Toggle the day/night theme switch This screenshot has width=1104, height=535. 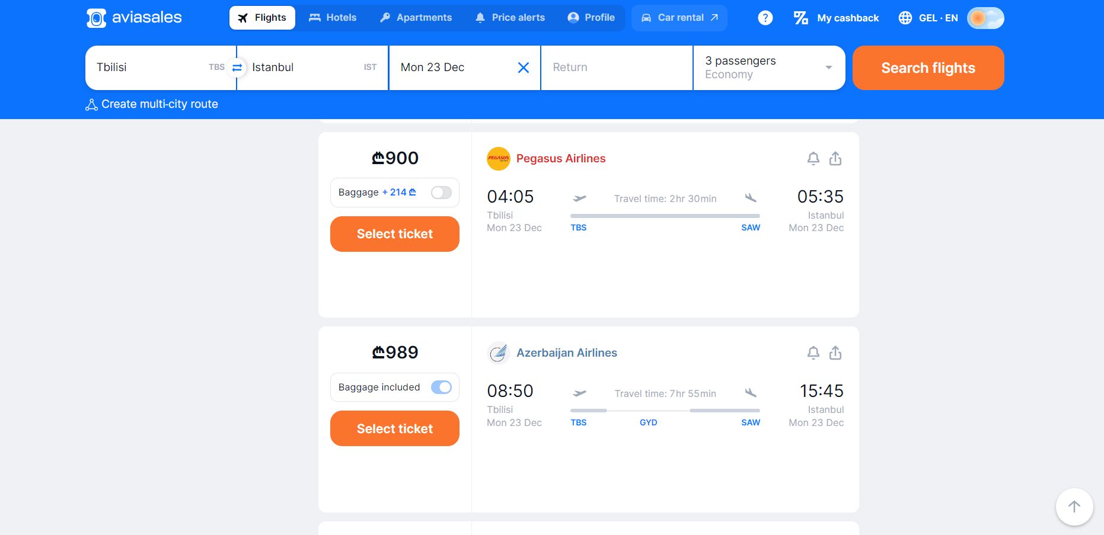(x=985, y=18)
